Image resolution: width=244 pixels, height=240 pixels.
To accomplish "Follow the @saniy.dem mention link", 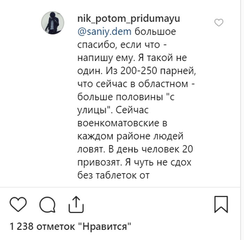I will [104, 32].
